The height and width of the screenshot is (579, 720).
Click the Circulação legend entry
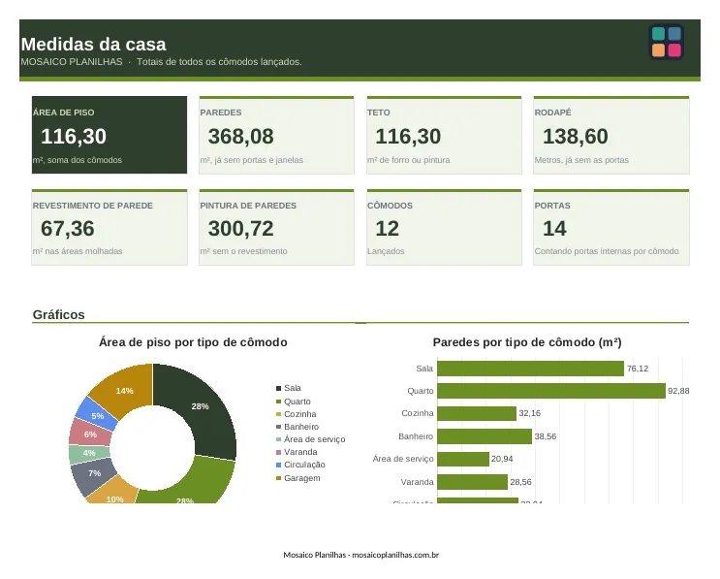click(x=300, y=465)
